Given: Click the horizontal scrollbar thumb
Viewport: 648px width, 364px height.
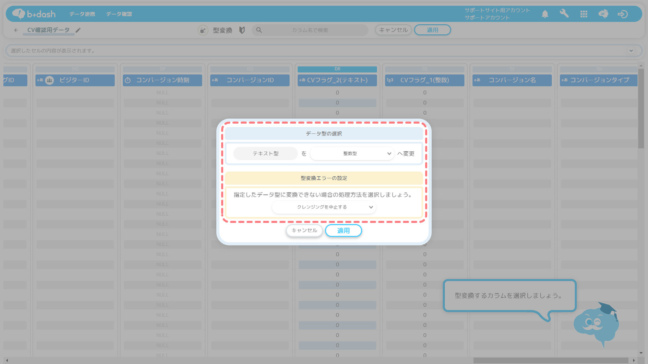Looking at the screenshot, I should tap(551, 360).
